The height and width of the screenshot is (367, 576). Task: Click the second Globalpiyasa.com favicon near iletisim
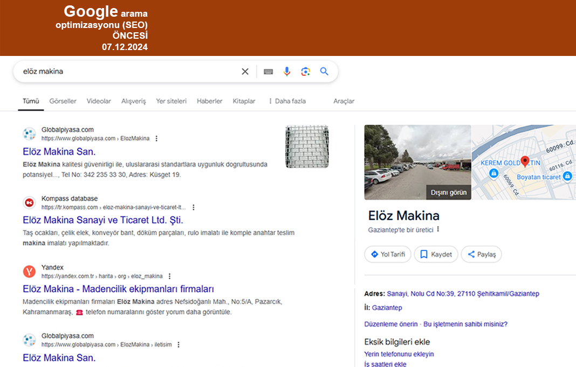click(29, 340)
